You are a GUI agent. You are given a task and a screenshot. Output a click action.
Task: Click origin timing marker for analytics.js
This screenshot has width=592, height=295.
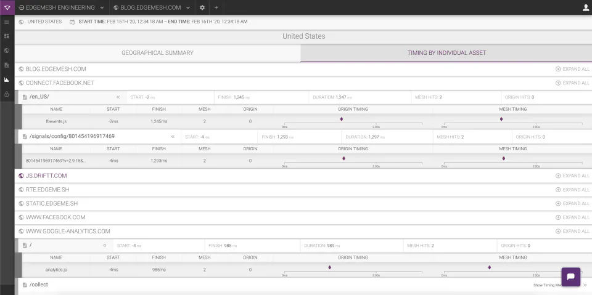329,267
